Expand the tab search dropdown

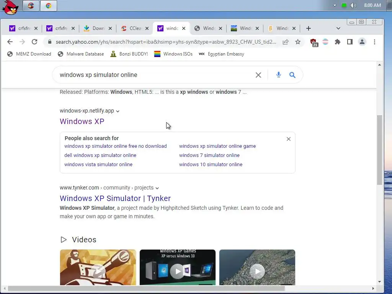338,28
